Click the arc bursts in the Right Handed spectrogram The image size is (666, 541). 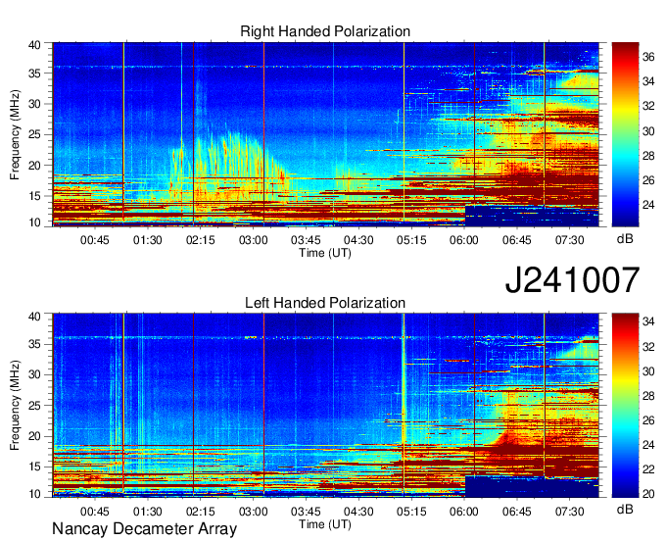[x=231, y=164]
